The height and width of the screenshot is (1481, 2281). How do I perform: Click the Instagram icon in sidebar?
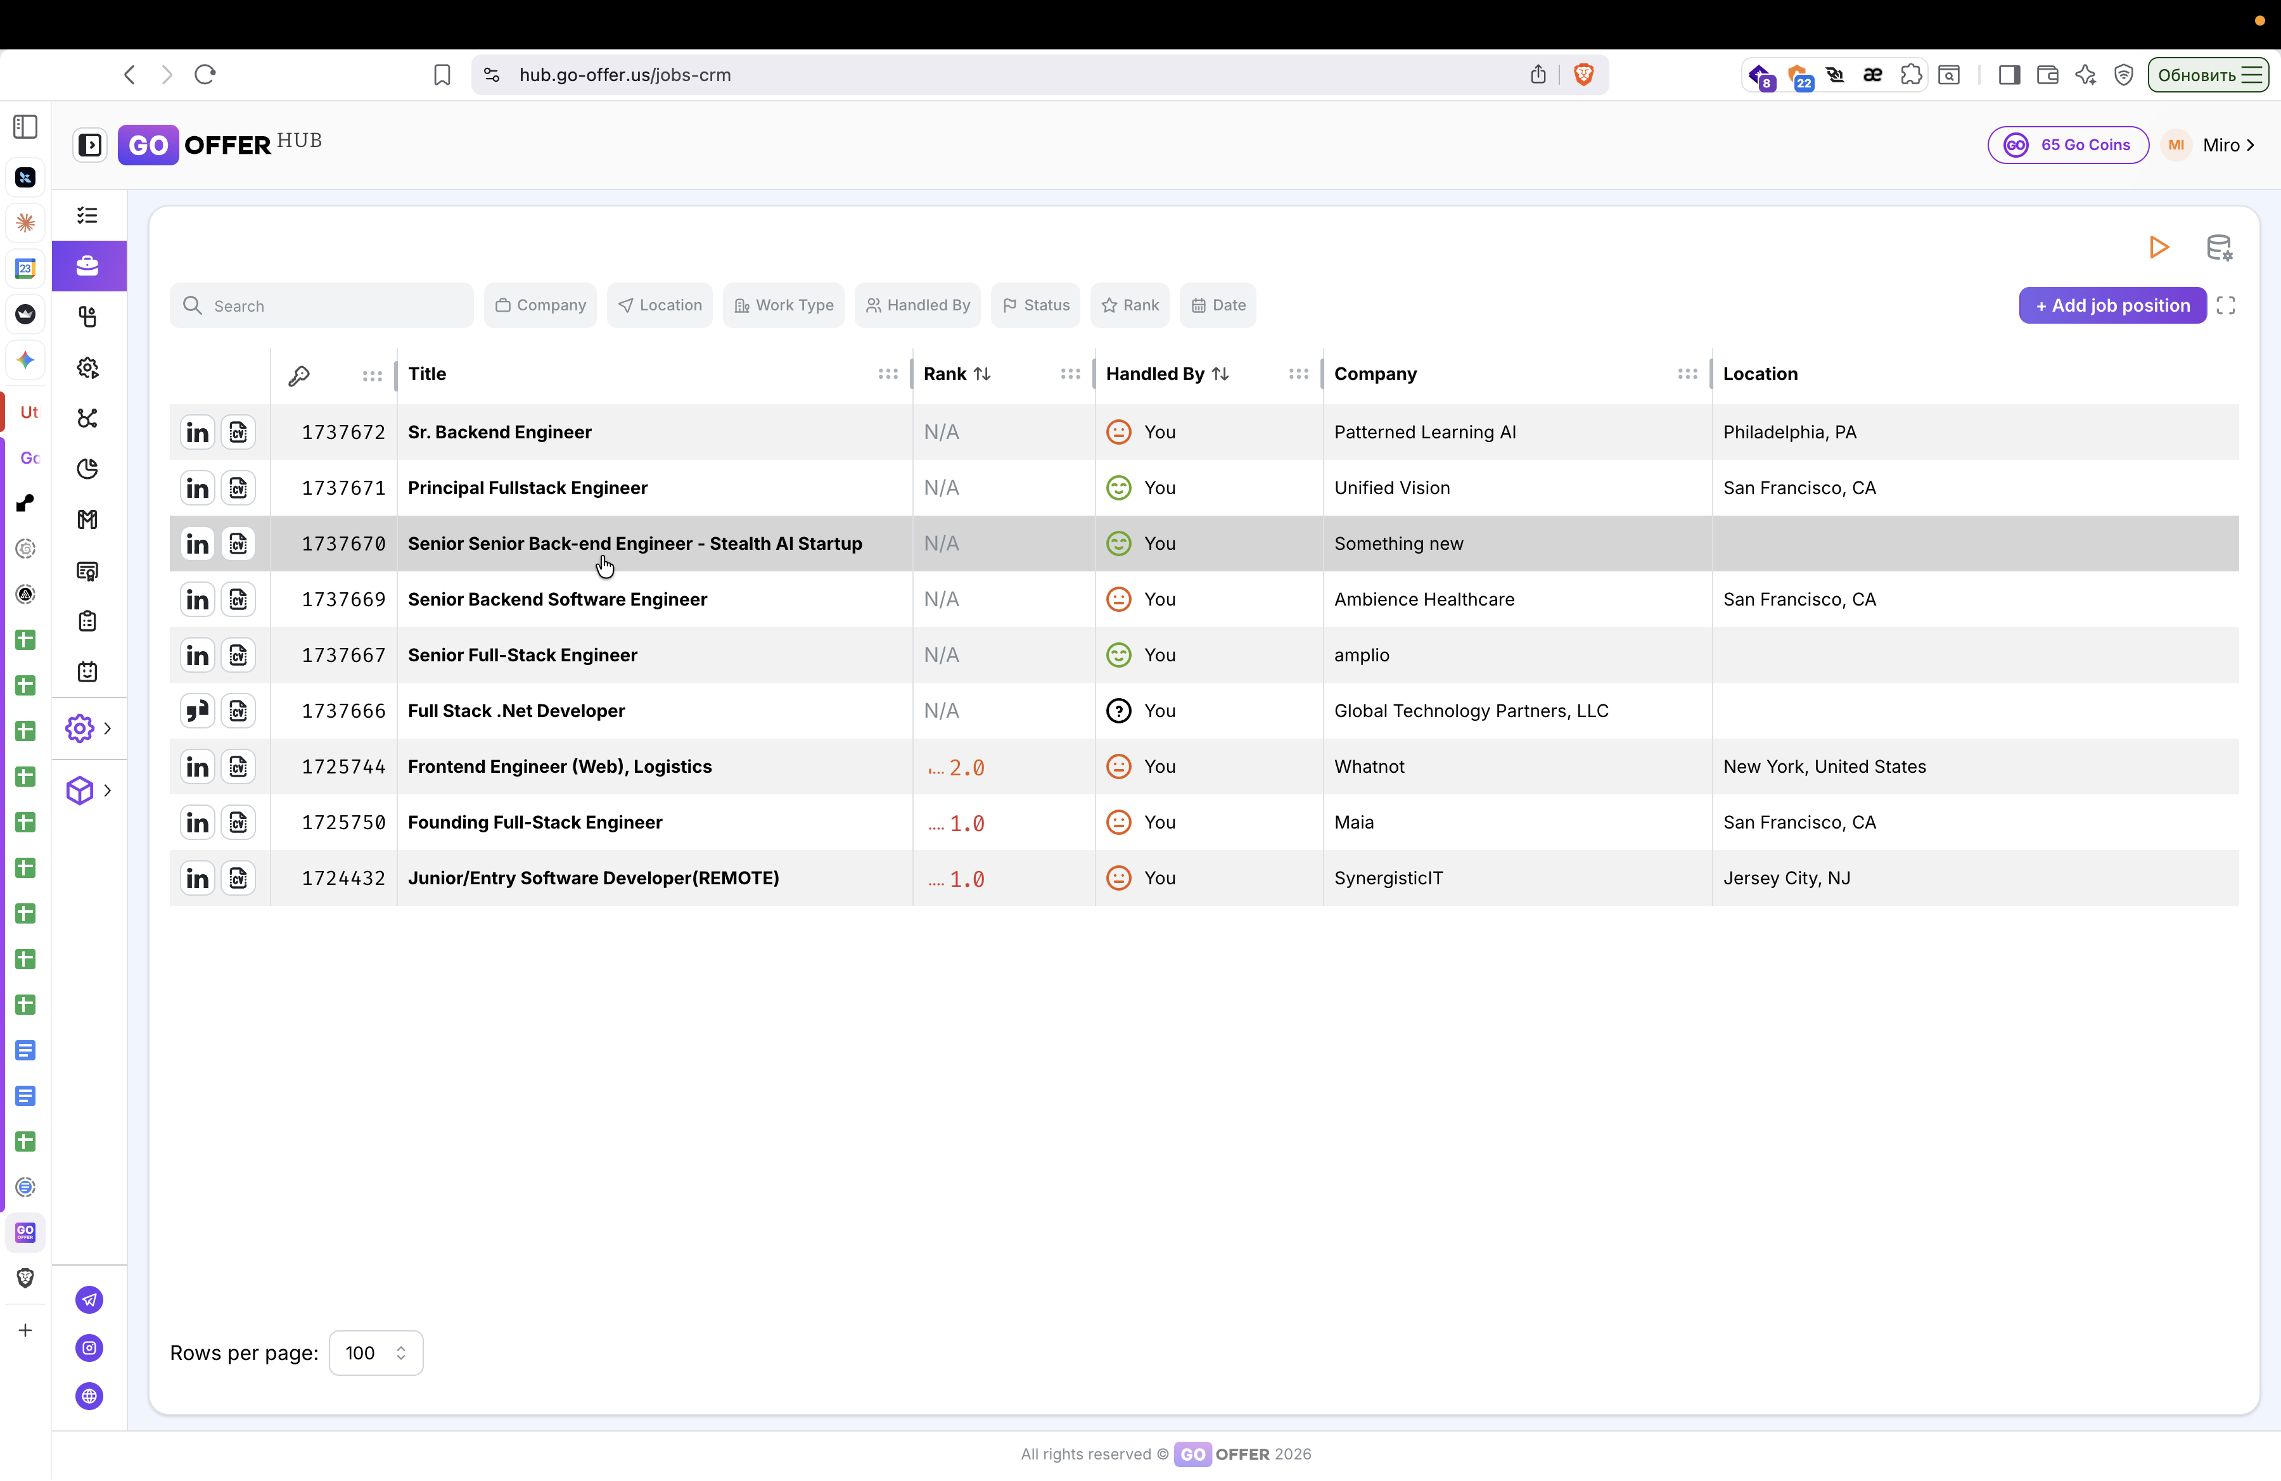pyautogui.click(x=89, y=1348)
